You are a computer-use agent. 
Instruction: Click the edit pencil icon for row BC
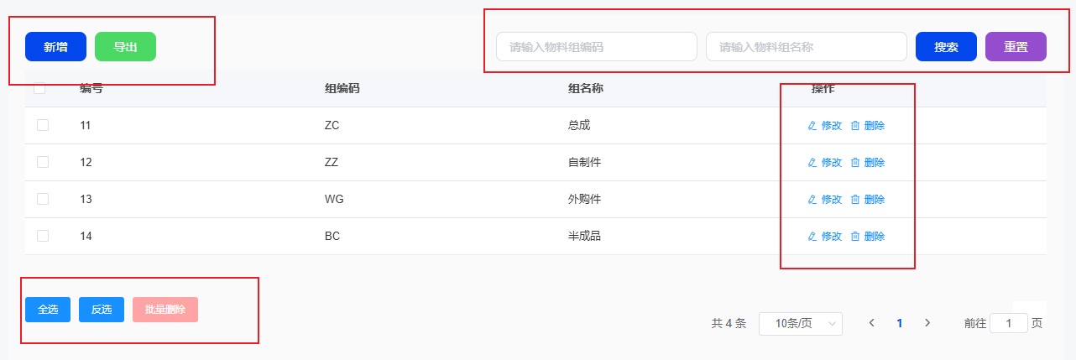tap(812, 237)
